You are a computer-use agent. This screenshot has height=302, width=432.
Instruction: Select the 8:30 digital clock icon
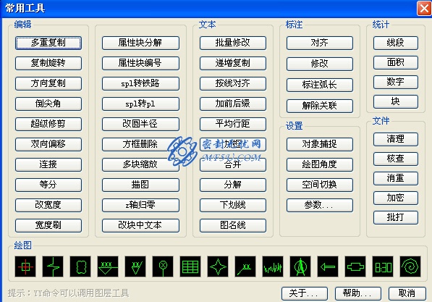pyautogui.click(x=383, y=267)
